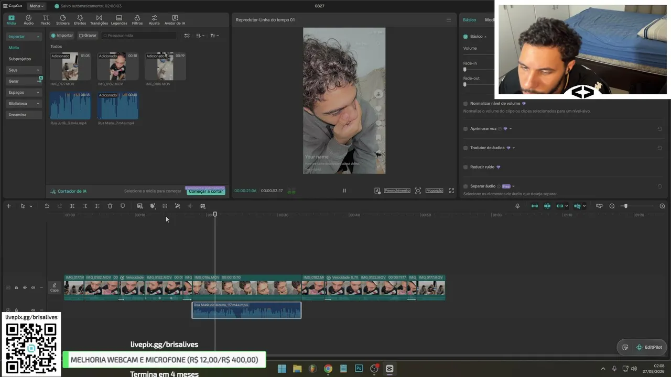
Task: Mute the main video track
Action: [x=33, y=287]
